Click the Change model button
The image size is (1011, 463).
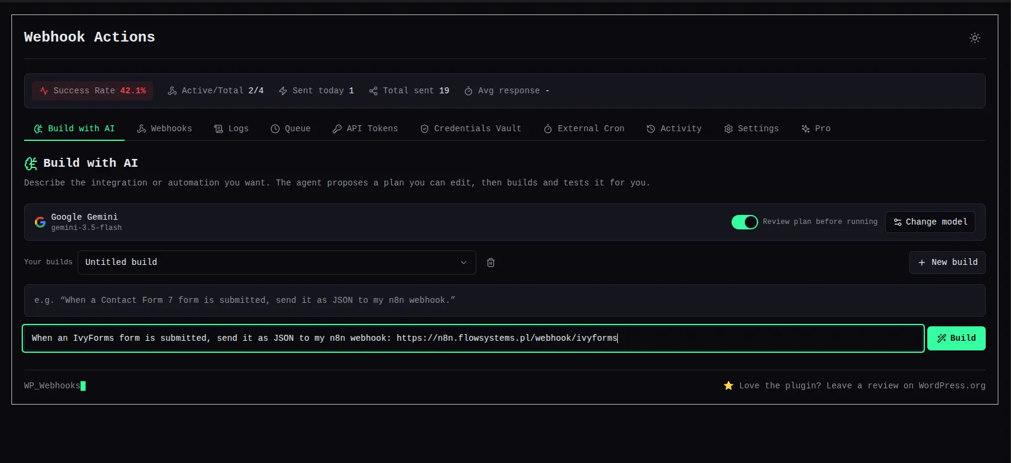tap(930, 222)
